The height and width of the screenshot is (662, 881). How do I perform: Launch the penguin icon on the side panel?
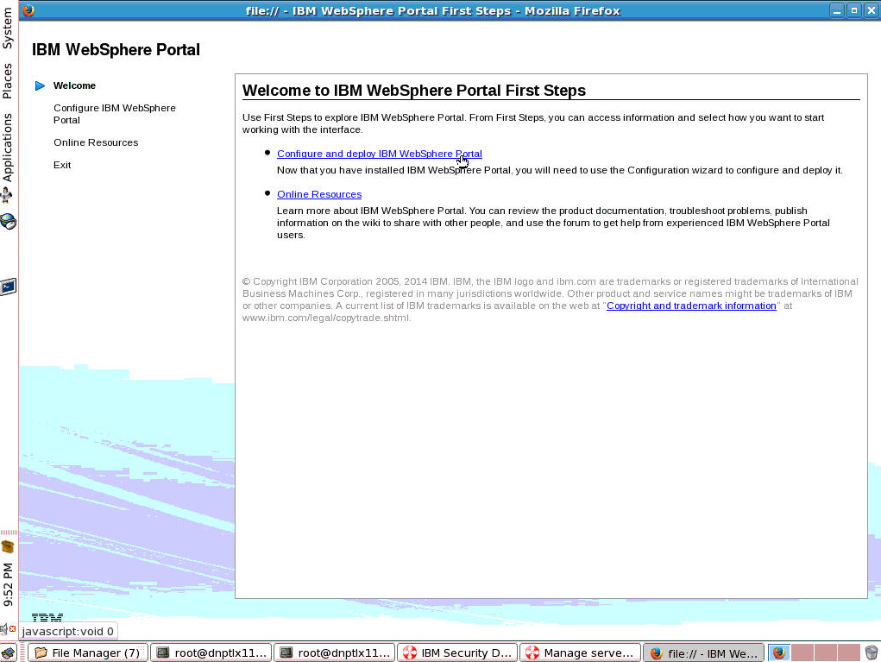pyautogui.click(x=7, y=196)
